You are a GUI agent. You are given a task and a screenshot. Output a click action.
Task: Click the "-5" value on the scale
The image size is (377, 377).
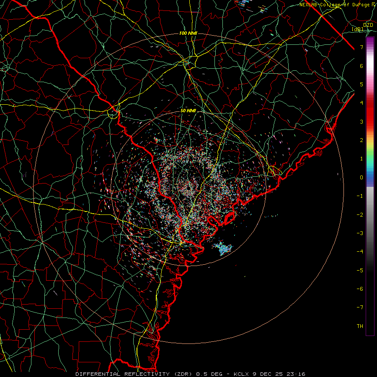coord(360,271)
